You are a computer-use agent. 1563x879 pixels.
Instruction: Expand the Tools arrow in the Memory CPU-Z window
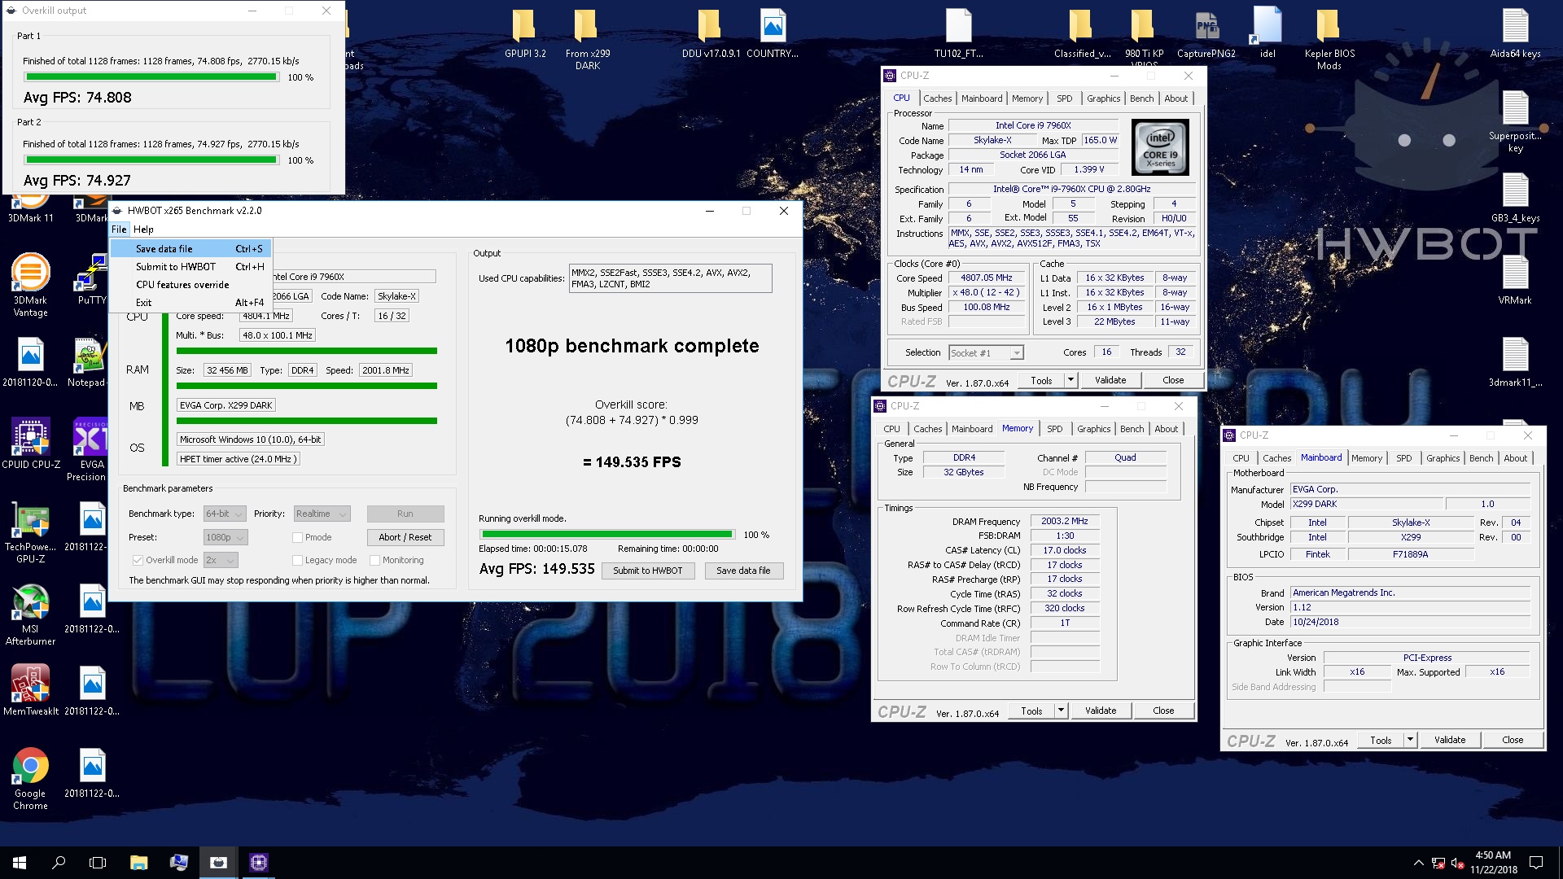click(x=1061, y=711)
